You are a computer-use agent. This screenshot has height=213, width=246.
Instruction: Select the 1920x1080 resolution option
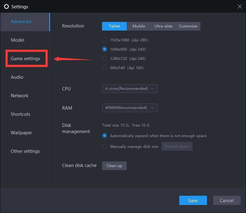coord(105,40)
